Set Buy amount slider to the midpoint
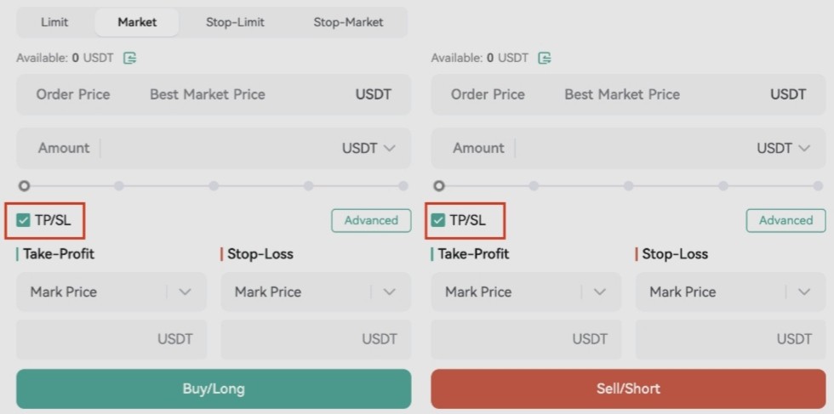Image resolution: width=834 pixels, height=414 pixels. 214,185
